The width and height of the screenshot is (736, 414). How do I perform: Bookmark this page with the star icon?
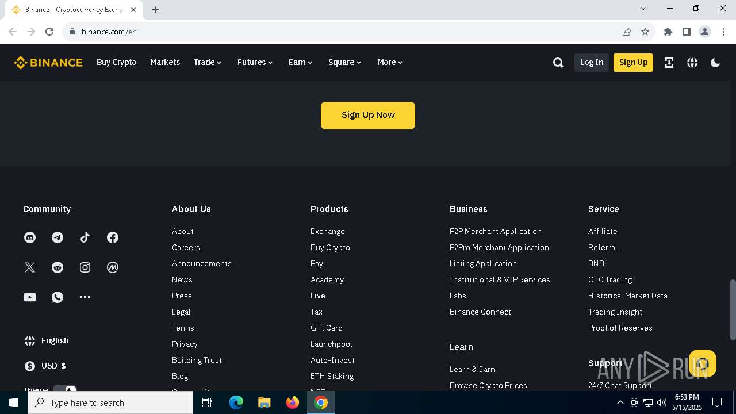[x=645, y=32]
